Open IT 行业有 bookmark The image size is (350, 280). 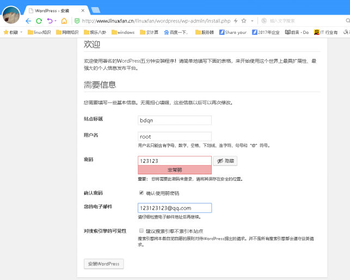(326, 32)
